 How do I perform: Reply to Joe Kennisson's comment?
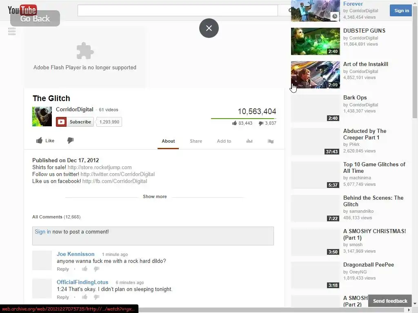[x=62, y=269]
